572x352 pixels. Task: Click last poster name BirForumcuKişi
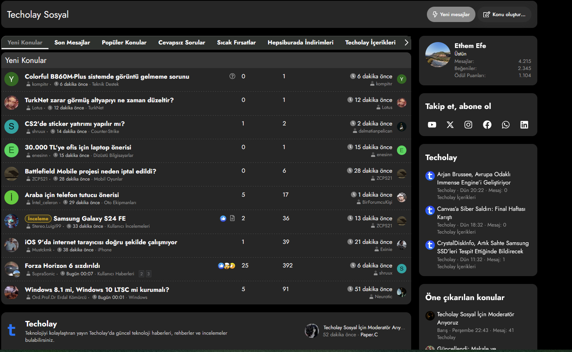(x=377, y=202)
